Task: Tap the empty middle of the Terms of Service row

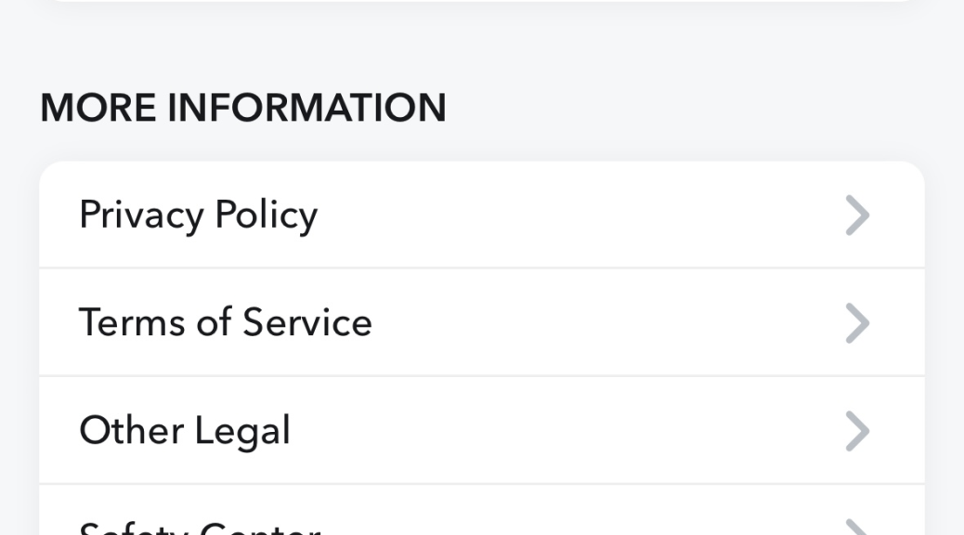Action: (x=604, y=322)
